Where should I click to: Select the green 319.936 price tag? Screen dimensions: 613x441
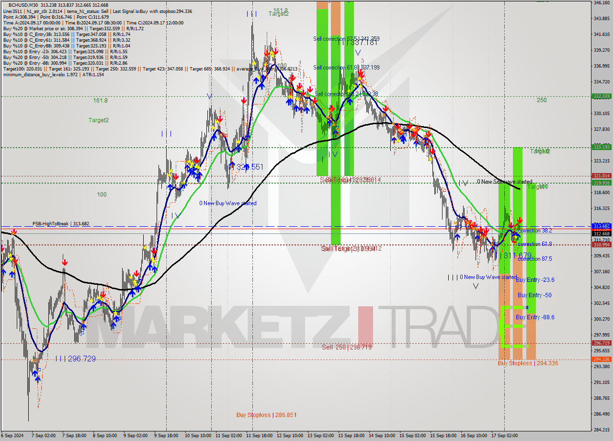point(602,183)
